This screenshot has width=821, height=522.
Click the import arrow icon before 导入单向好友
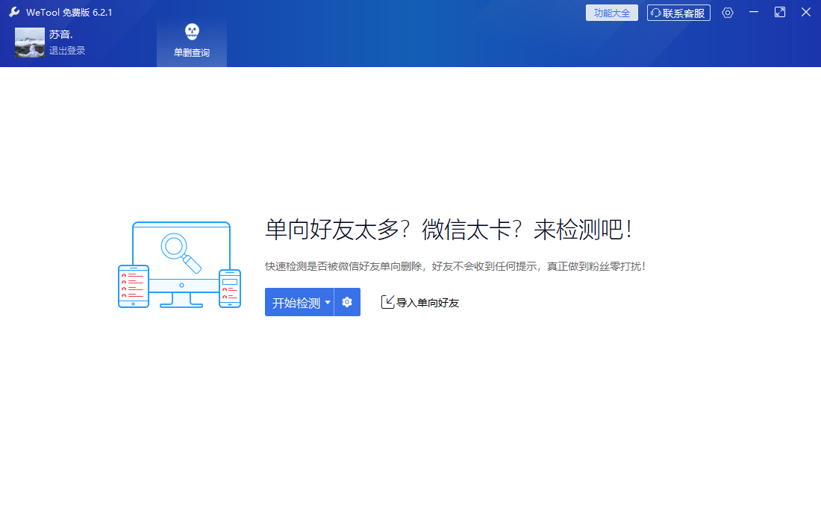pos(387,302)
